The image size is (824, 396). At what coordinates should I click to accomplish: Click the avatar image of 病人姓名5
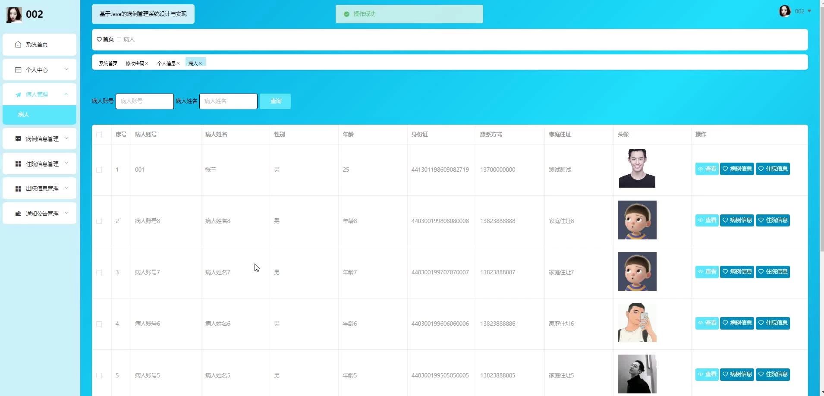(x=637, y=374)
